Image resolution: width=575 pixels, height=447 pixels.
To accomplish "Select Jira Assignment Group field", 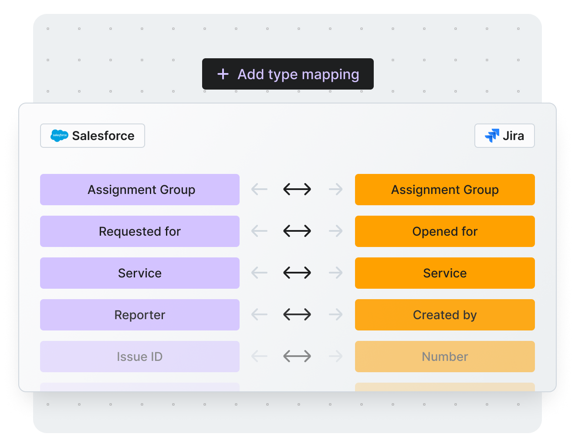I will [445, 190].
